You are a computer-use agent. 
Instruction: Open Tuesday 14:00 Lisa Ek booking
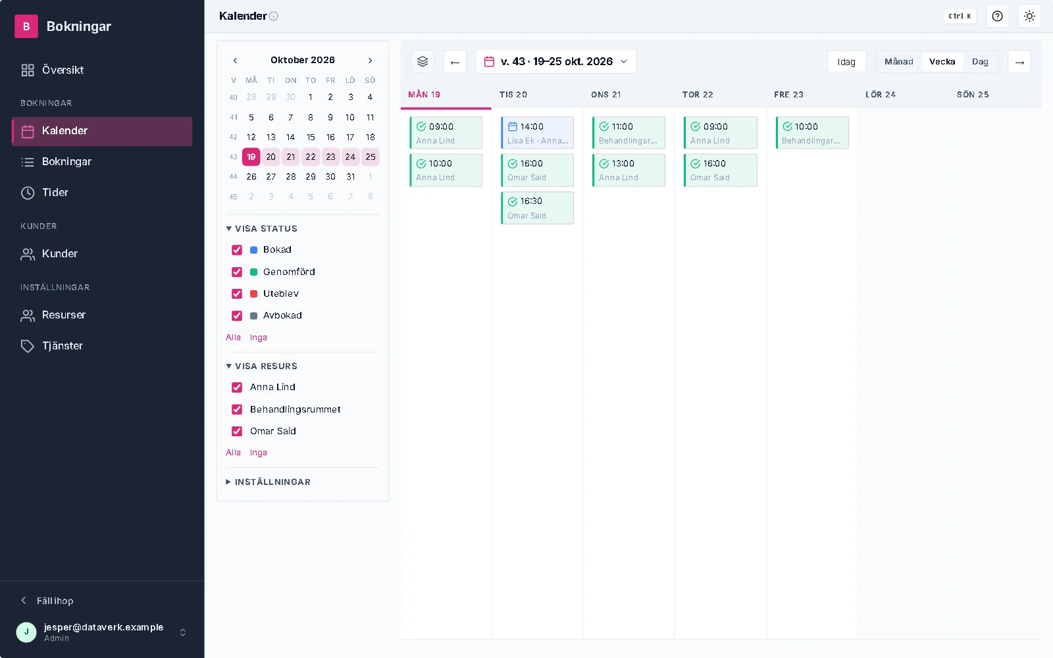coord(537,133)
